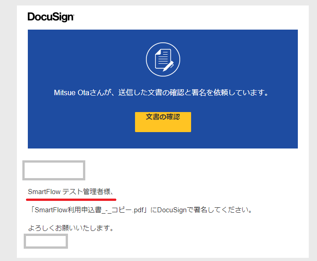Click the greeting SmartFlow テスト管理者様、
The image size is (317, 261).
coord(70,192)
